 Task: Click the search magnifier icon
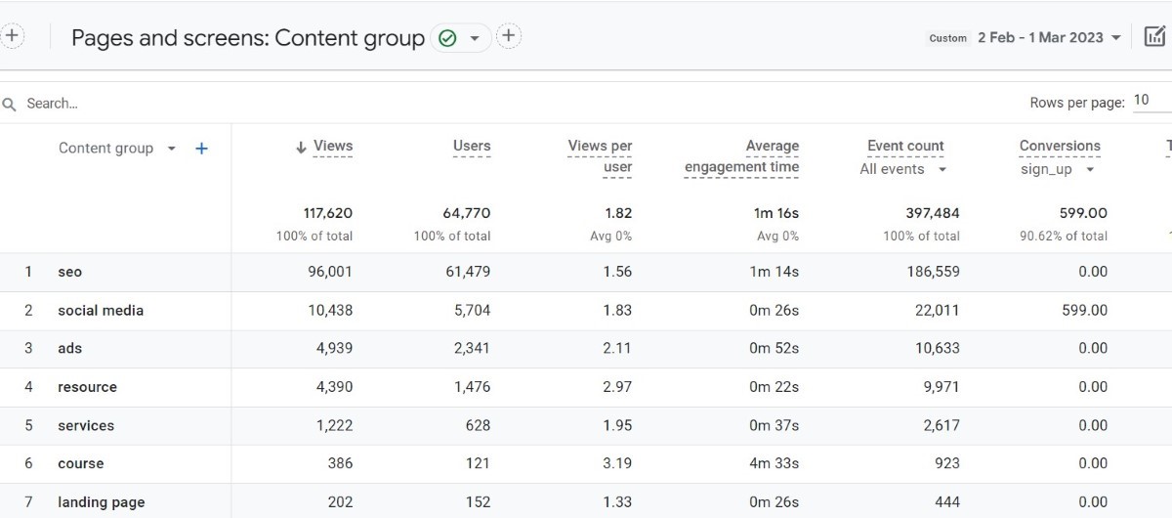(10, 104)
